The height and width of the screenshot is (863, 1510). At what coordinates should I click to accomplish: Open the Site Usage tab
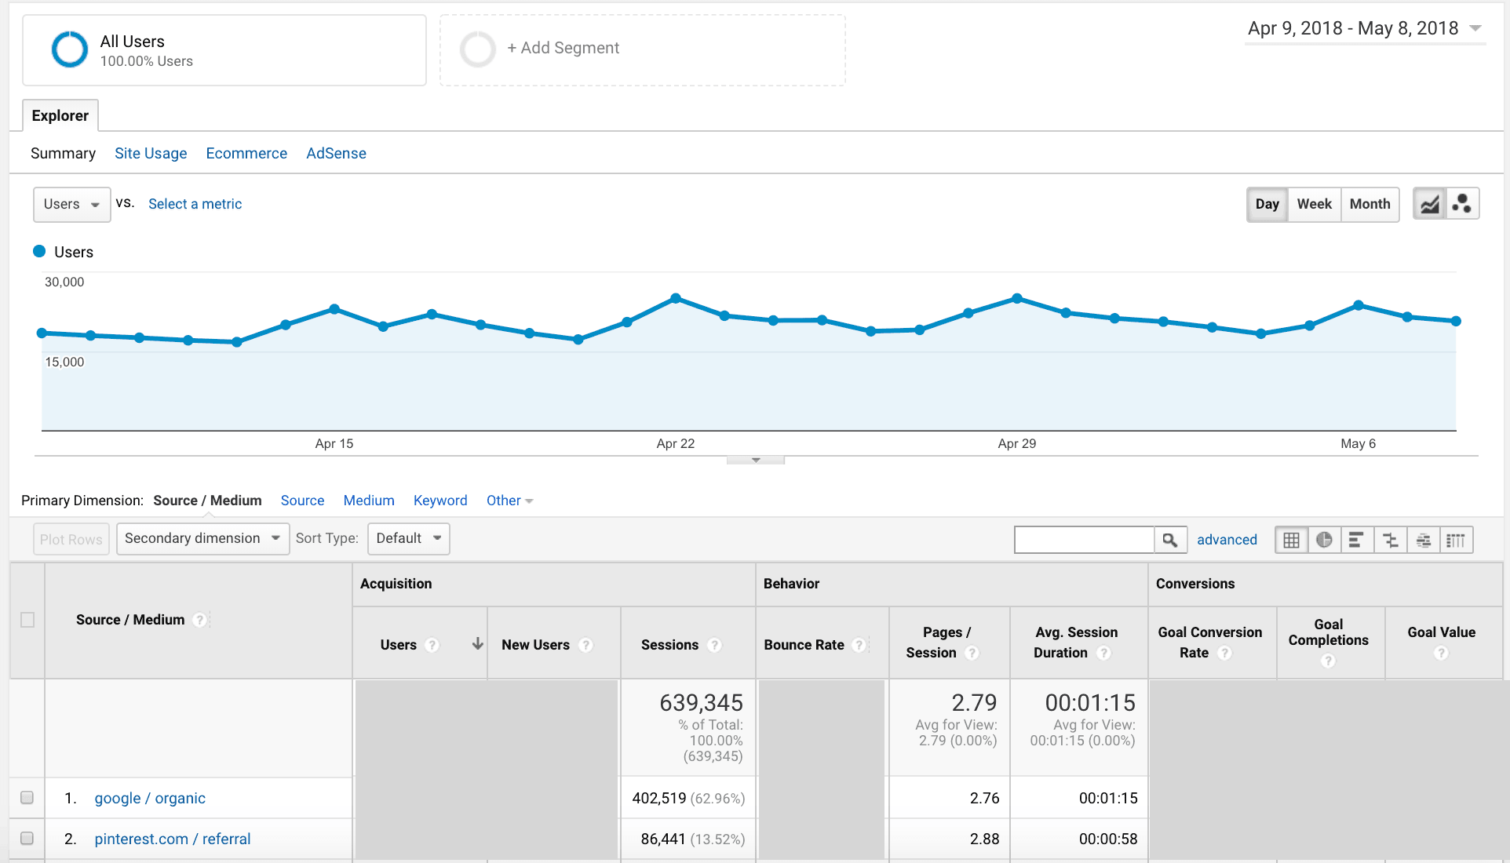[151, 153]
